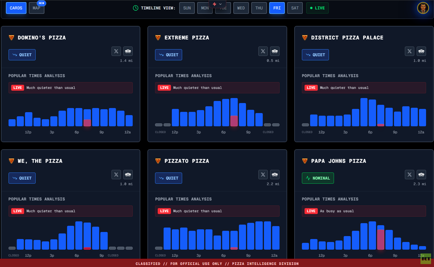The image size is (434, 267).
Task: Click the Pentagon icon on Extreme Pizza card
Action: pos(275,51)
